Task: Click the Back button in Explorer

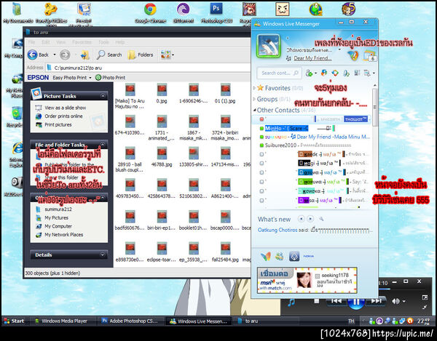Action: pos(38,55)
